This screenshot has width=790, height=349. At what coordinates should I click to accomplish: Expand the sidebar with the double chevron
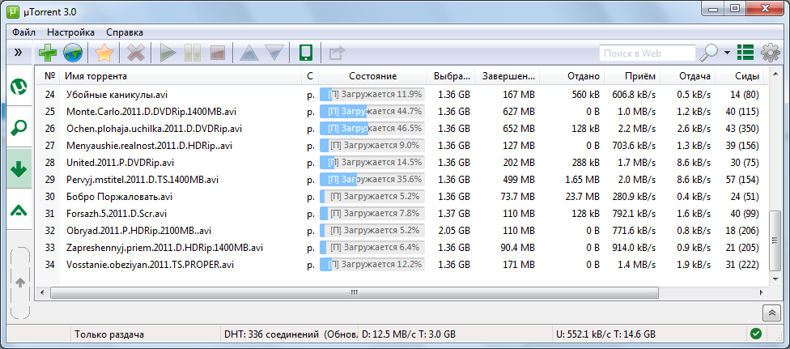[x=18, y=53]
